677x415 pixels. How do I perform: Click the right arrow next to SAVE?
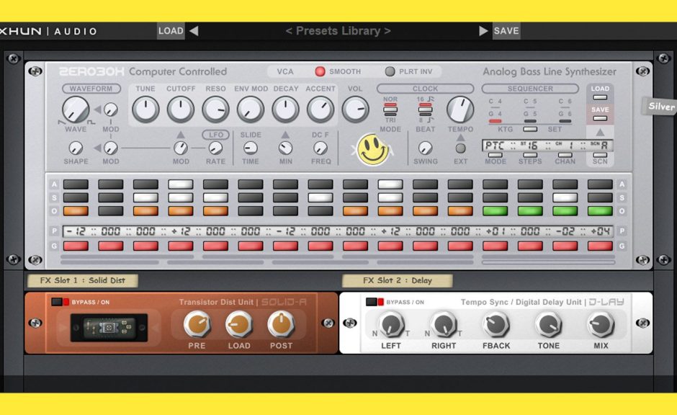[483, 30]
